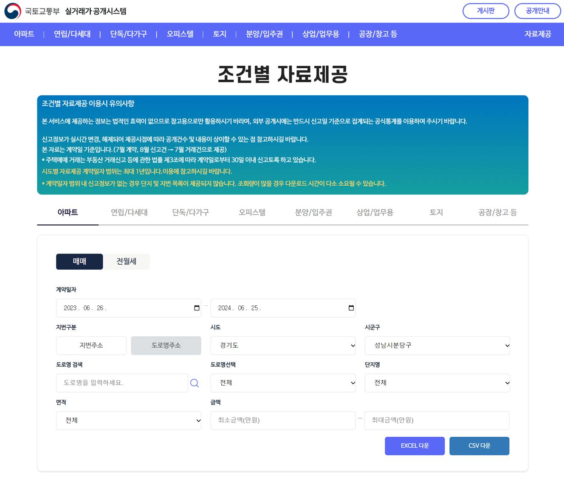Image resolution: width=564 pixels, height=477 pixels.
Task: Open the start date calendar picker icon
Action: click(197, 308)
